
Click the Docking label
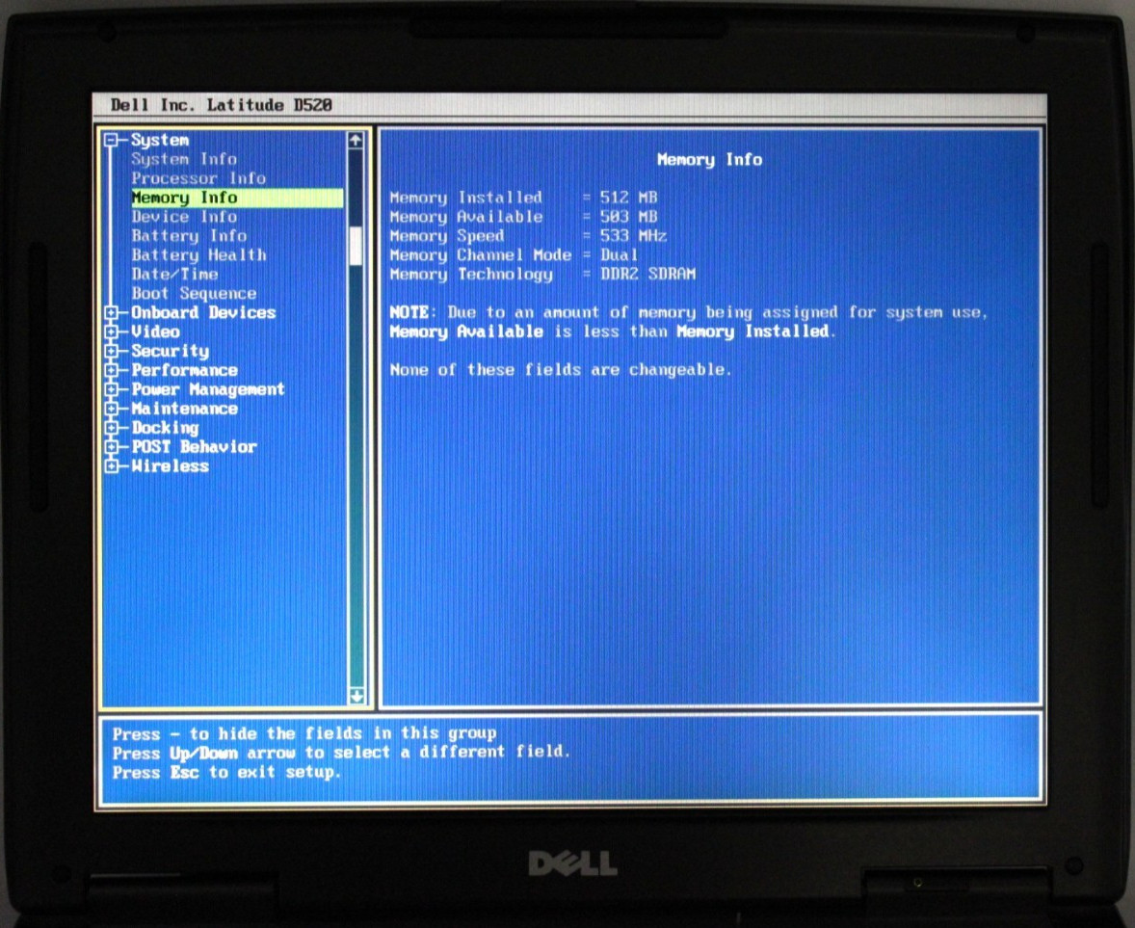[x=165, y=428]
